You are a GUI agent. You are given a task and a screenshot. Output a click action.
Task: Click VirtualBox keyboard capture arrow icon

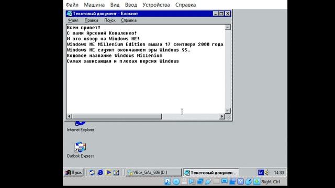pos(256,182)
